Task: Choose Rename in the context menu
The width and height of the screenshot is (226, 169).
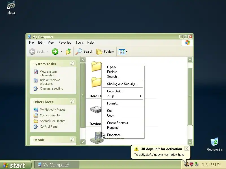Action: click(x=123, y=128)
